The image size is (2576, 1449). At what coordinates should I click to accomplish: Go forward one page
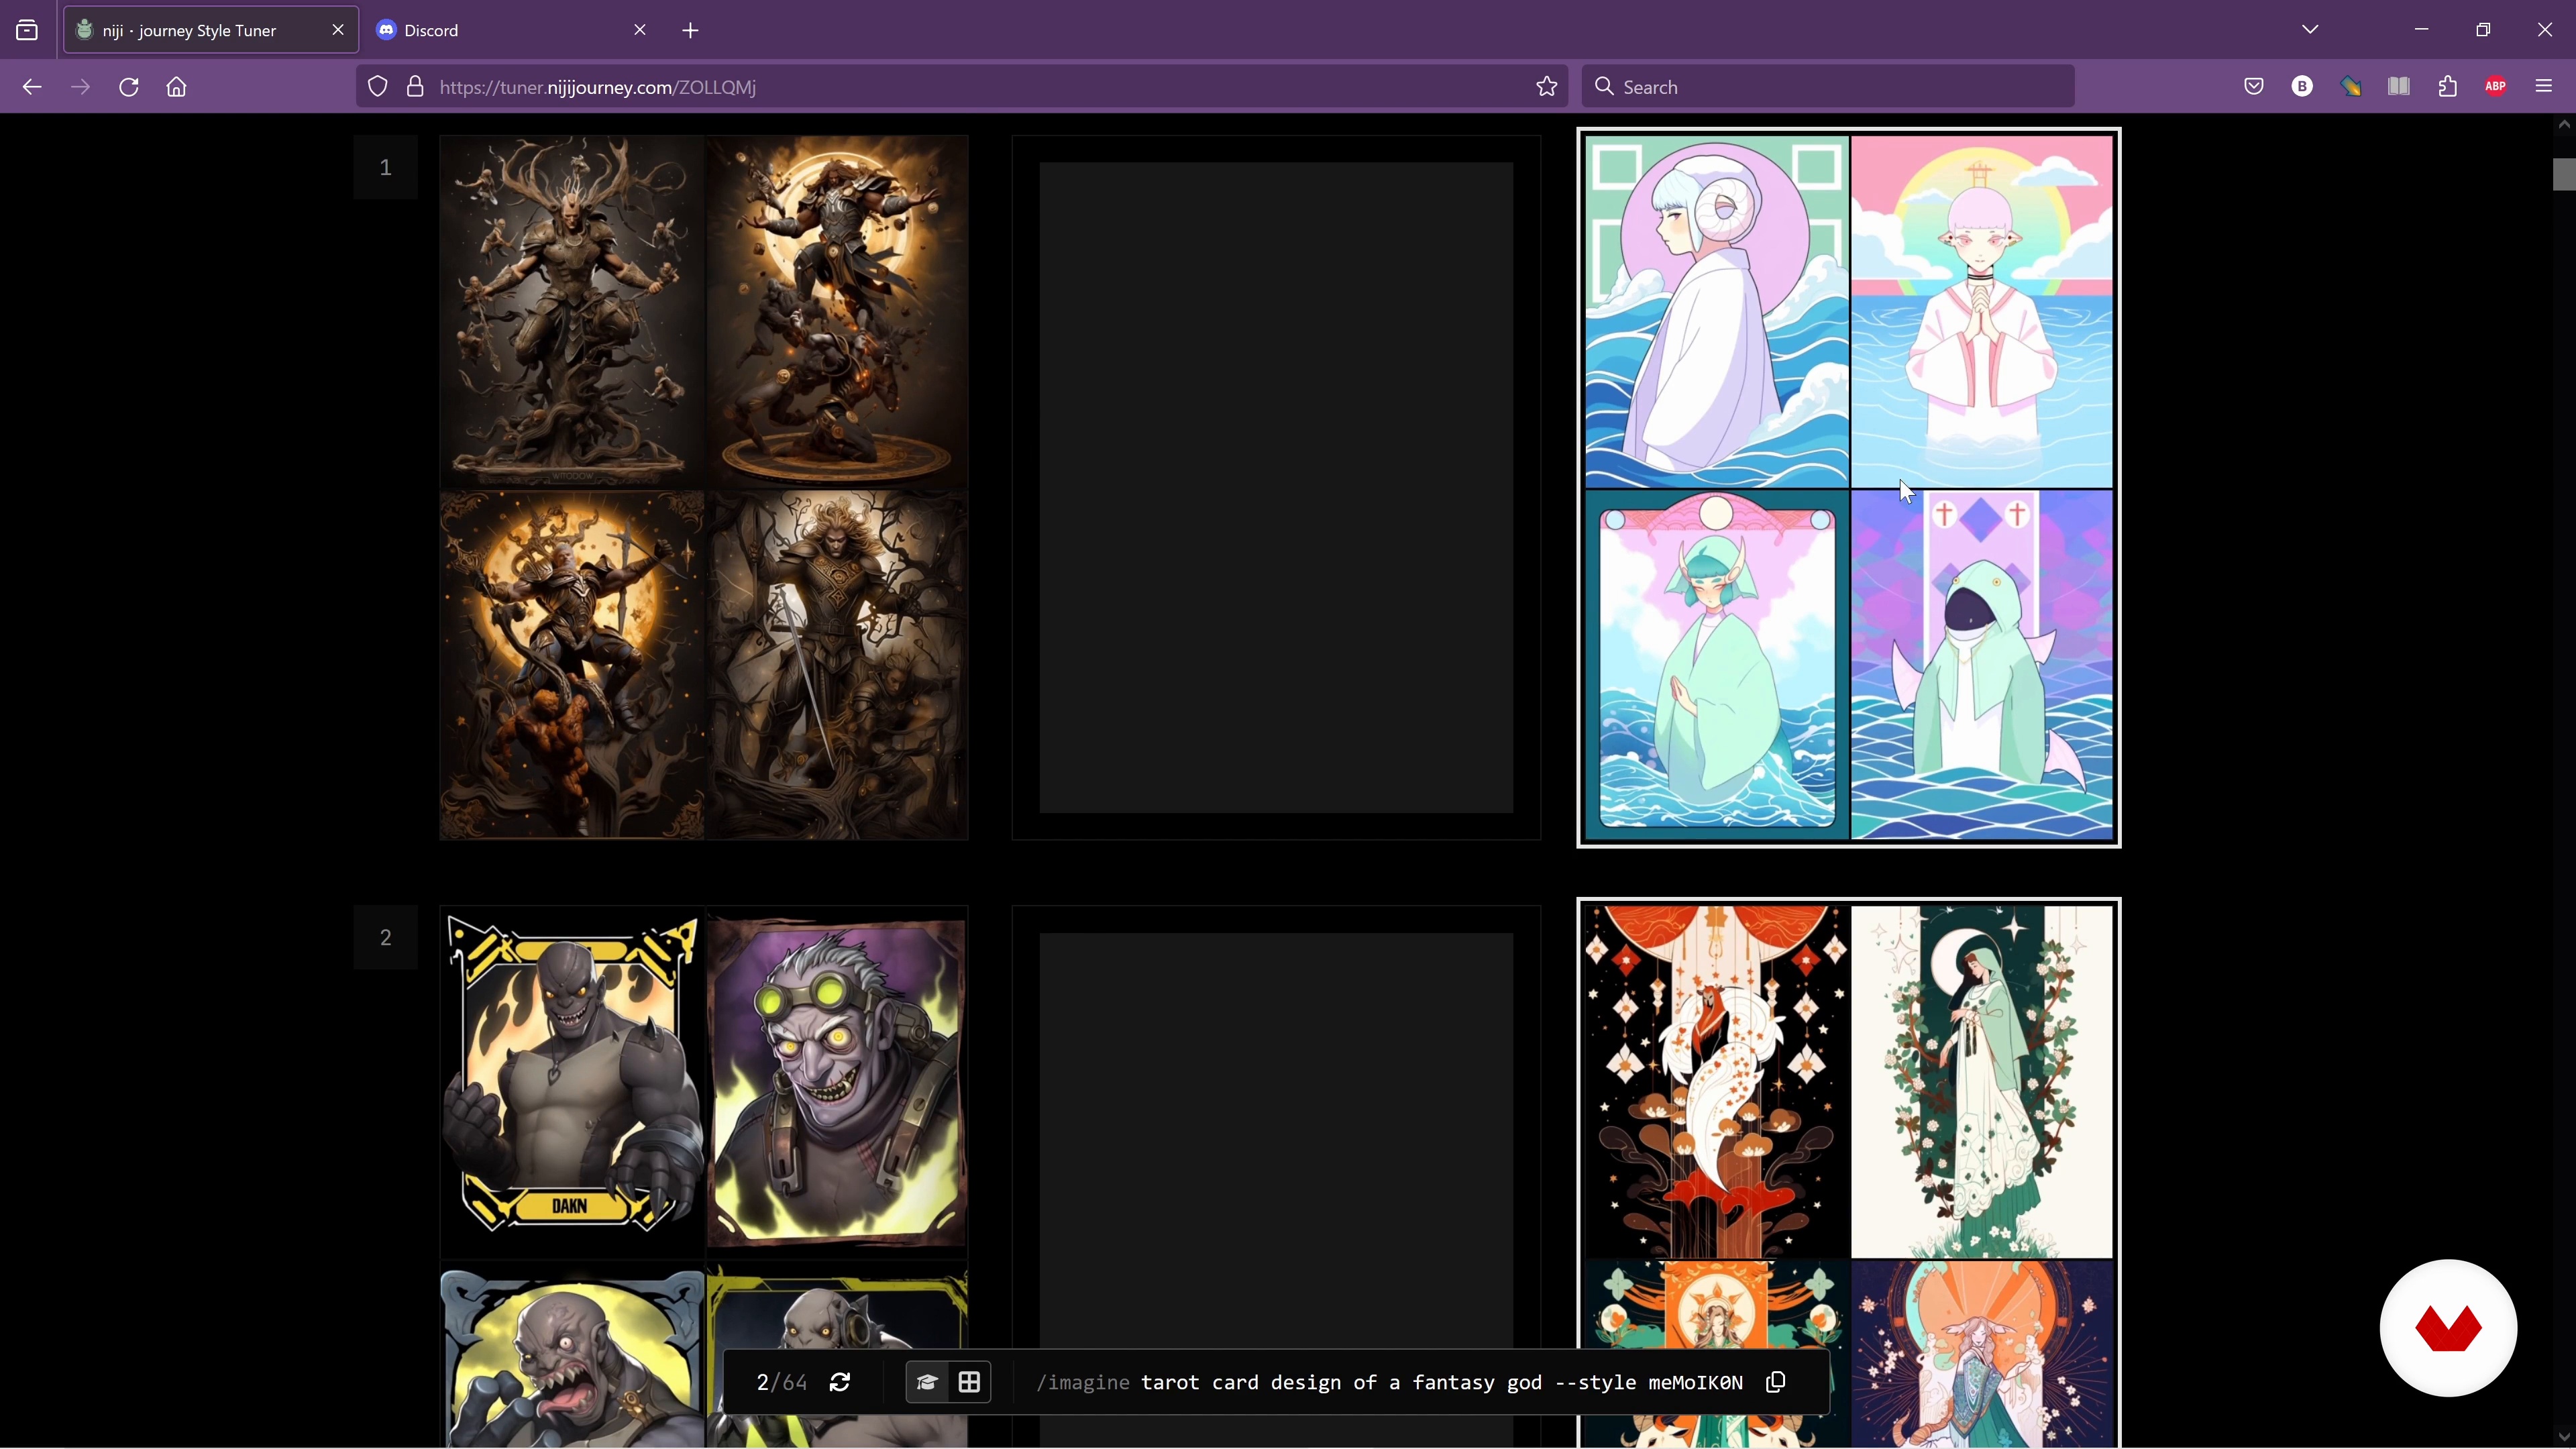coord(81,87)
